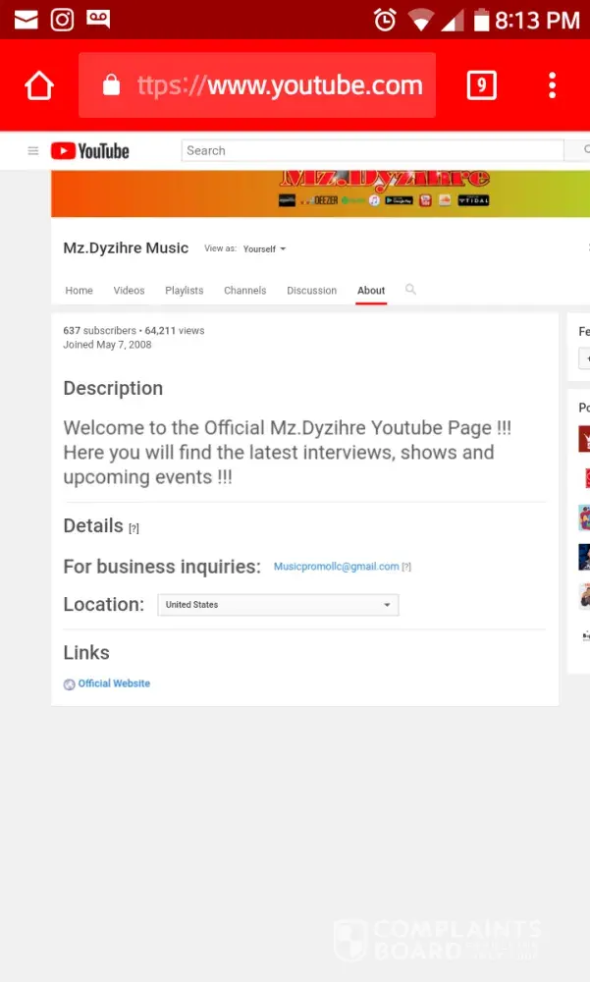
Task: Tap the secure lock icon in address bar
Action: pos(111,86)
